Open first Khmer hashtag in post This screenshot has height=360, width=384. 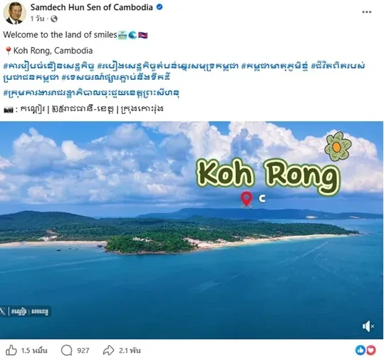pyautogui.click(x=48, y=66)
